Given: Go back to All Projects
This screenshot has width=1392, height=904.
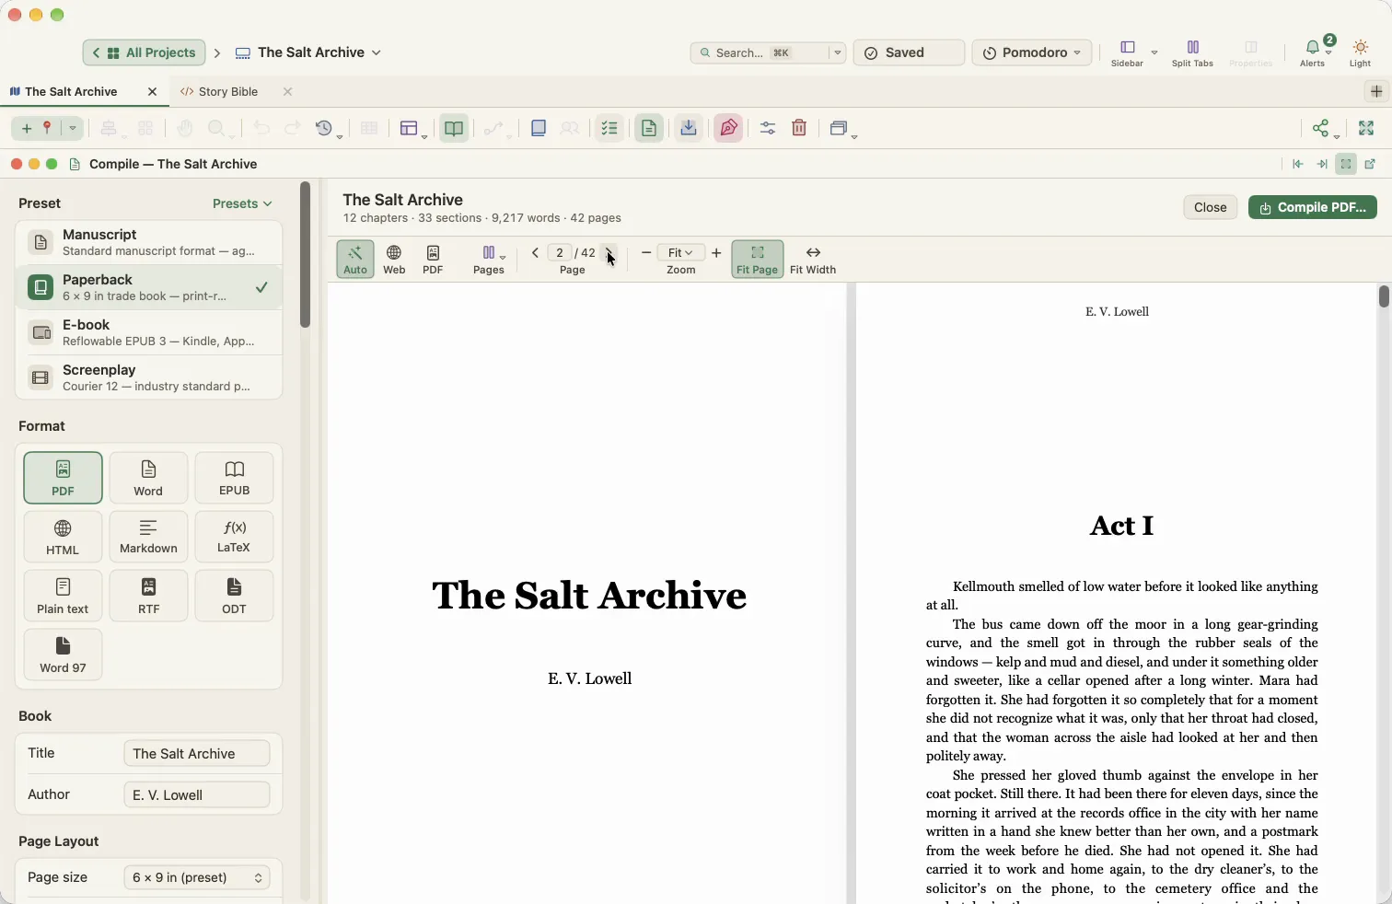Looking at the screenshot, I should 144,52.
